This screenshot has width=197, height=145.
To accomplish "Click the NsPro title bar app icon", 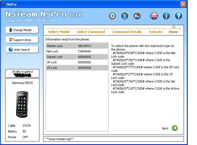I will click(x=3, y=4).
